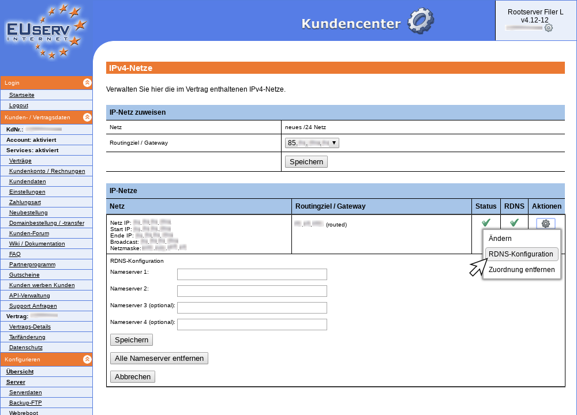Open the Verträge page
The width and height of the screenshot is (577, 415).
[x=20, y=161]
